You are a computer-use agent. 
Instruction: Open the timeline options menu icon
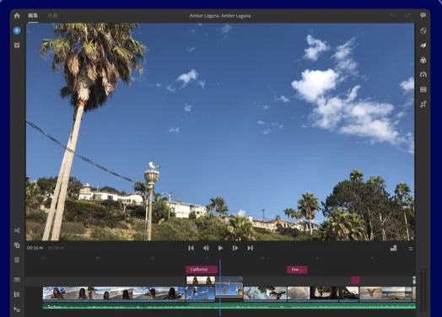(411, 249)
